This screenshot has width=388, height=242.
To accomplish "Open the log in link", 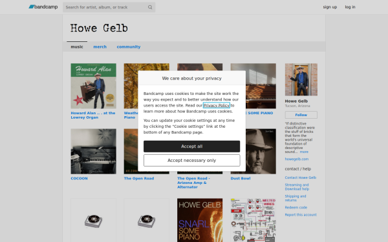I will click(x=350, y=7).
